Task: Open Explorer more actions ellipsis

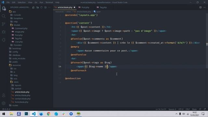Action: tap(49, 7)
